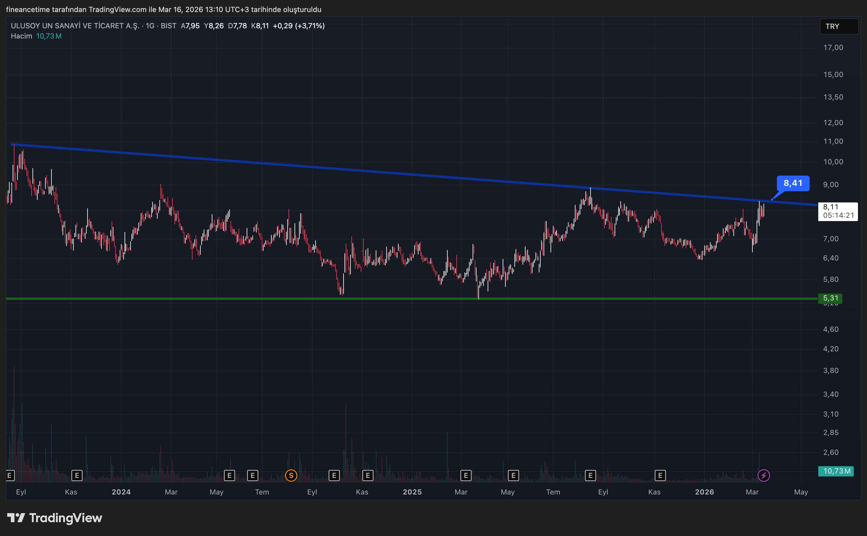Click the 2025 label on time axis
Image resolution: width=867 pixels, height=536 pixels.
(412, 492)
